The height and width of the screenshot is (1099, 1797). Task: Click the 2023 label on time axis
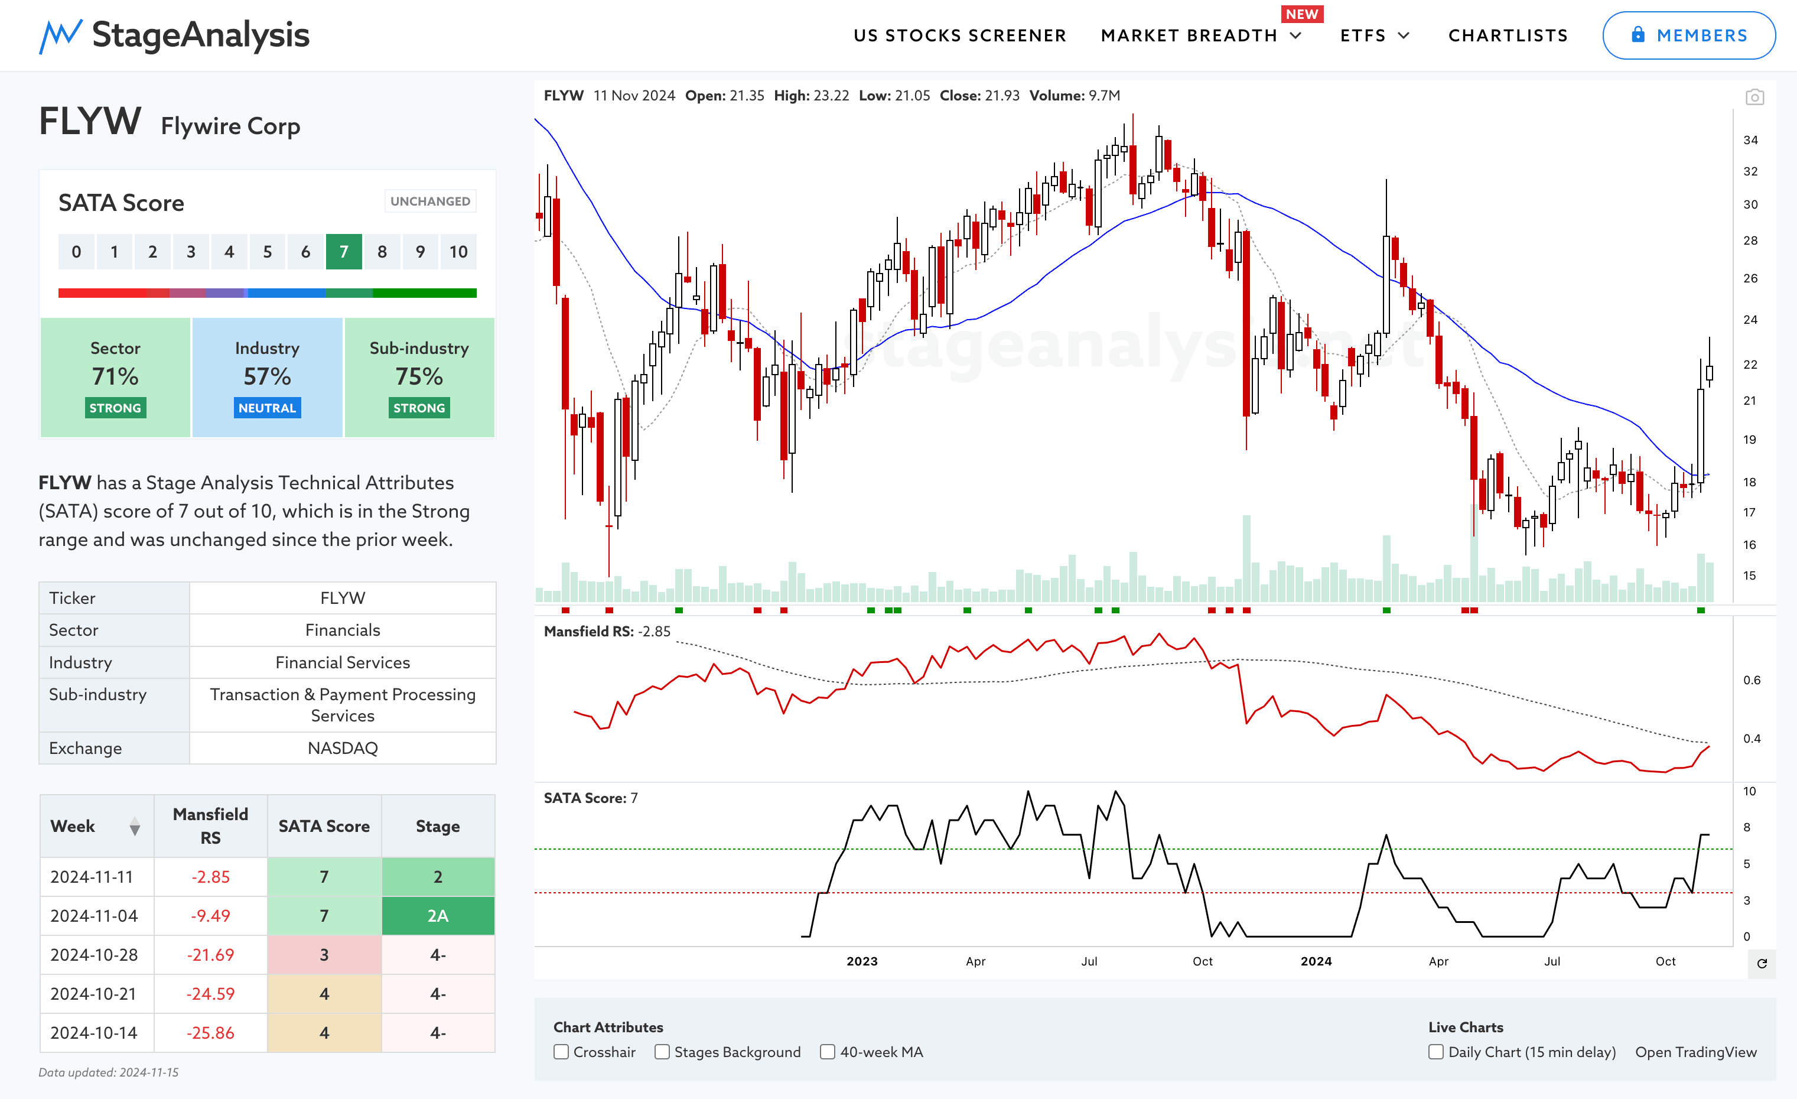click(862, 961)
